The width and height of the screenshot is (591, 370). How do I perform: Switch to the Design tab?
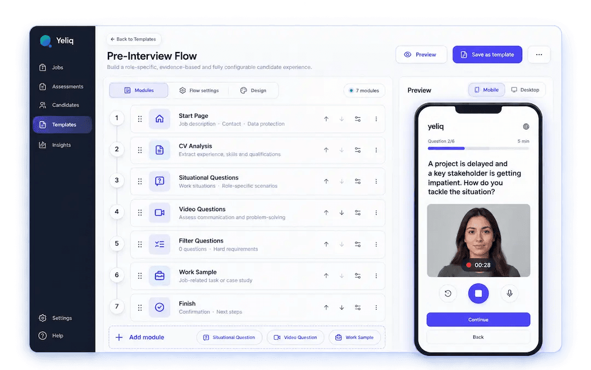pos(253,90)
